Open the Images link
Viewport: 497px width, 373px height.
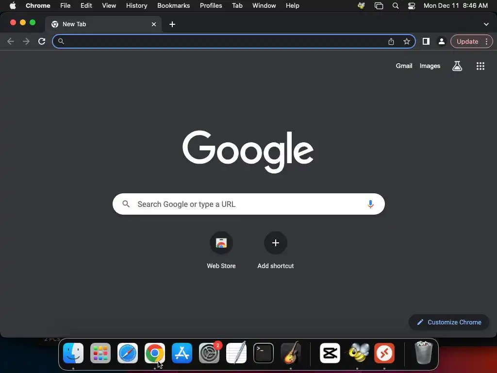pos(430,66)
